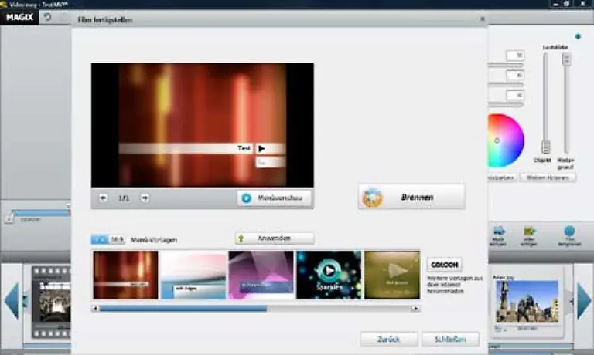Viewport: 594px width, 355px height.
Task: Go to the next menu page arrow
Action: (x=144, y=198)
